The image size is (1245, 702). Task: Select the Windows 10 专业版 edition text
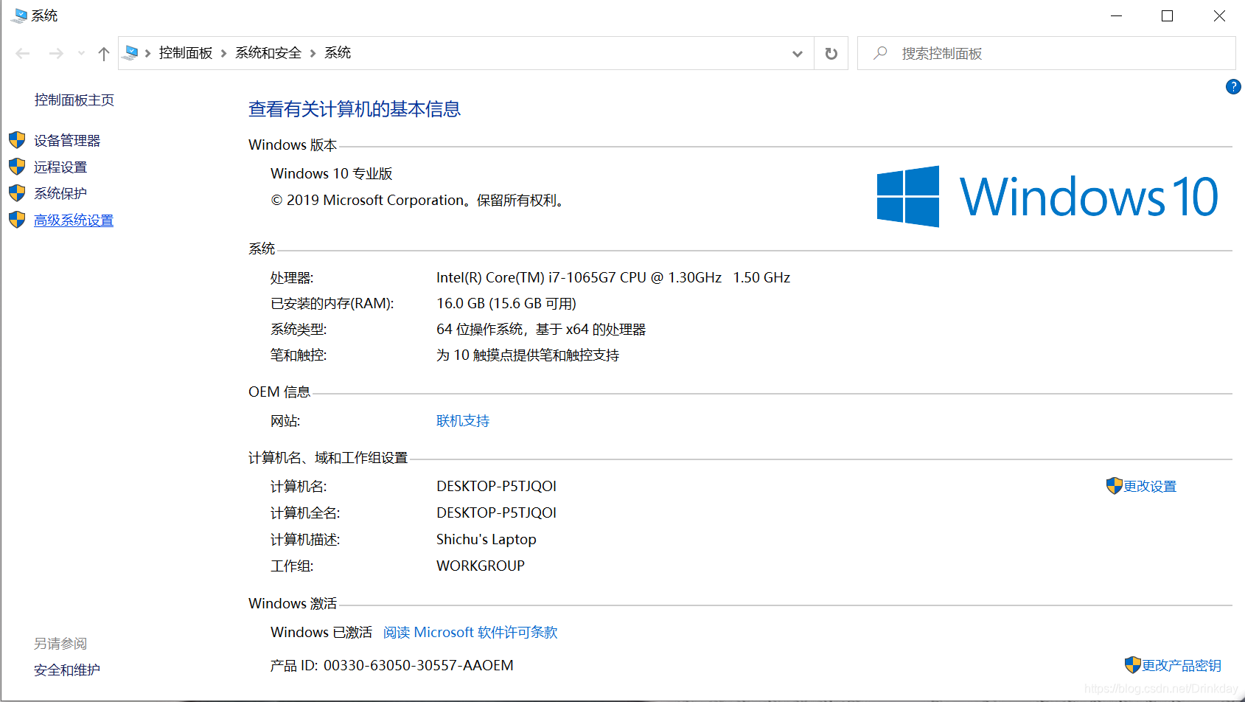[332, 174]
